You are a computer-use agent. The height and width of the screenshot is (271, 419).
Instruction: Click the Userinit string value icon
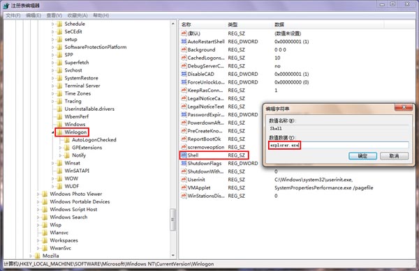tap(184, 180)
